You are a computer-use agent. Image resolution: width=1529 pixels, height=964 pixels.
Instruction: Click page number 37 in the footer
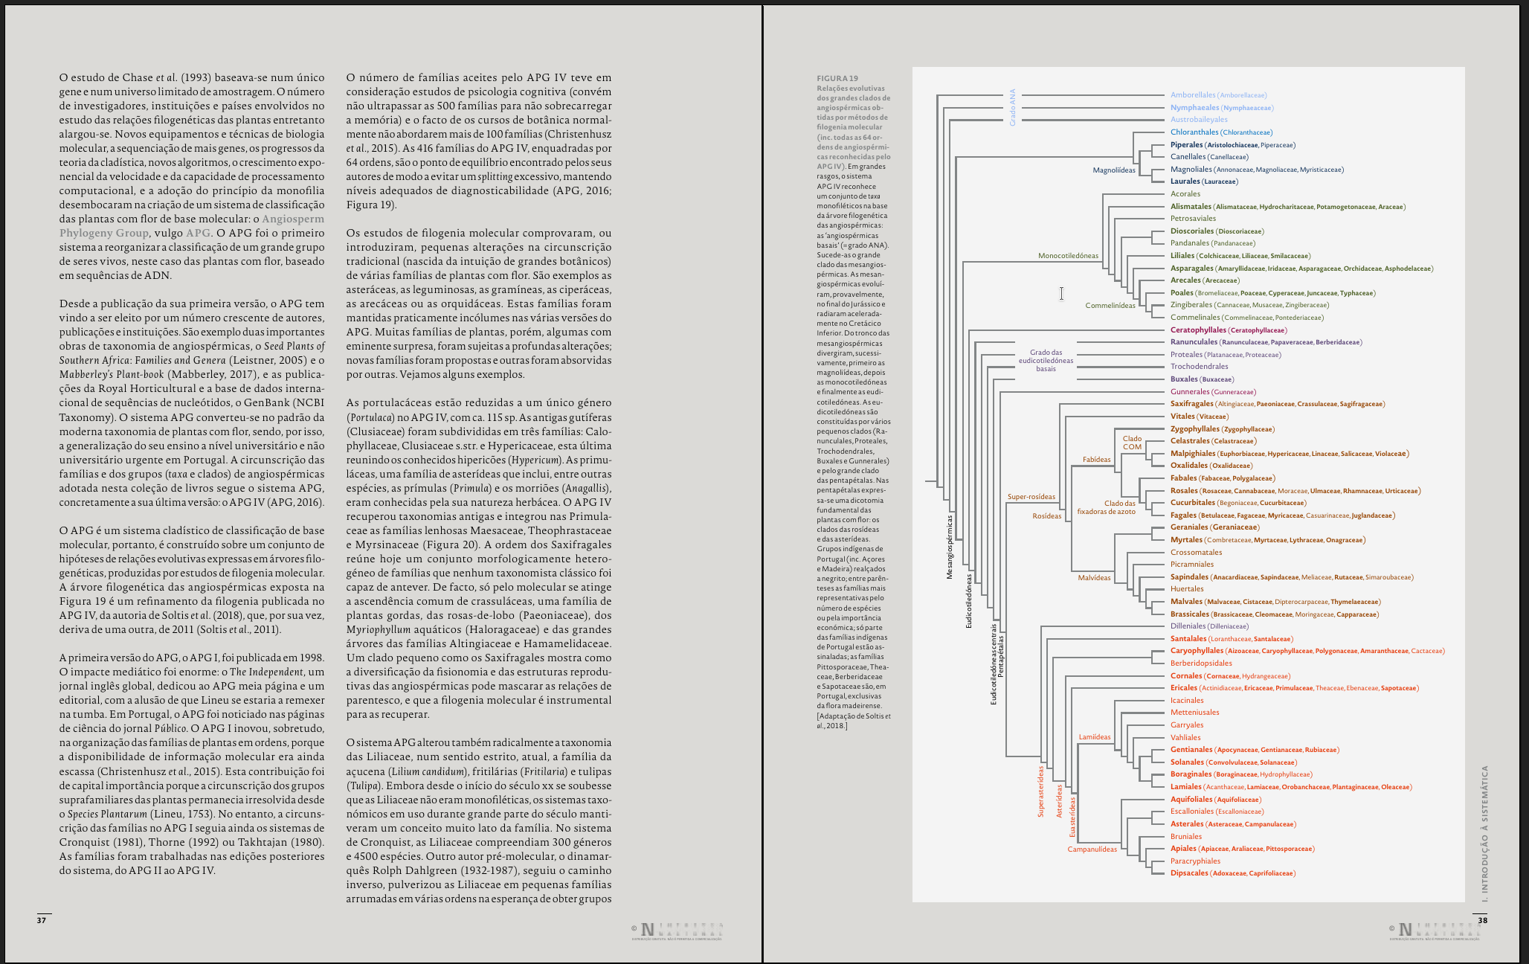(42, 920)
